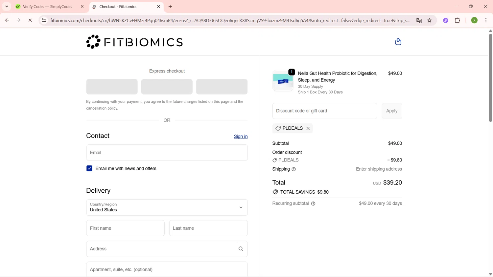Open a new browser tab
The height and width of the screenshot is (277, 493).
[170, 7]
